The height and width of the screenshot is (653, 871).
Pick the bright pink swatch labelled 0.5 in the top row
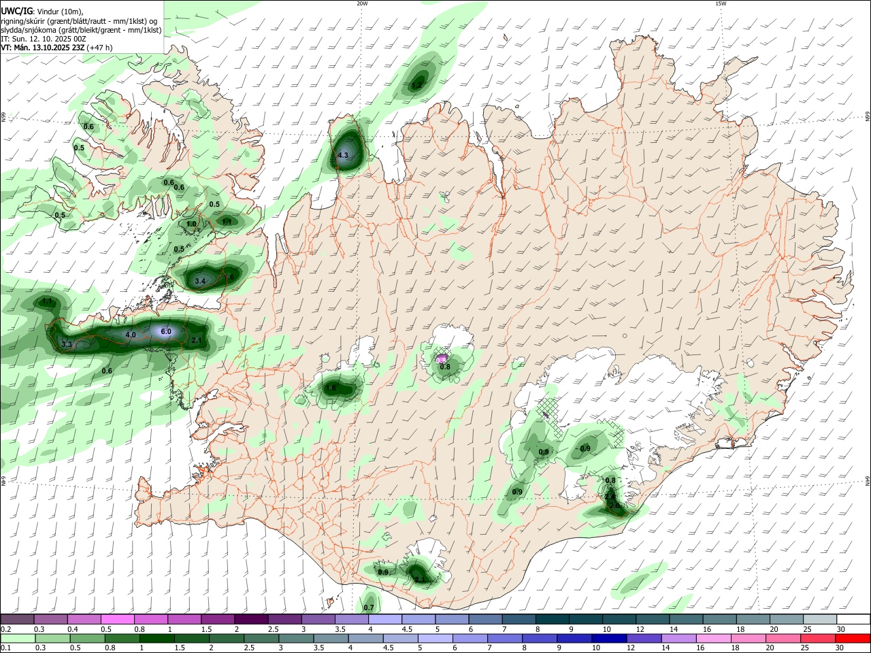(117, 619)
